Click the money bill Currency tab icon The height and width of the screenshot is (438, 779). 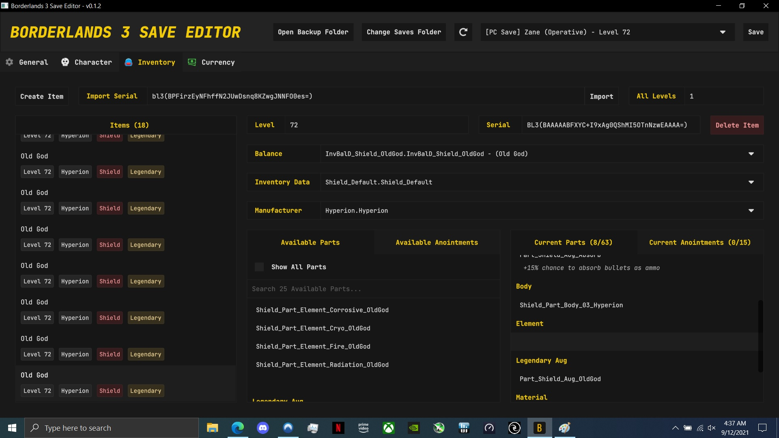[192, 62]
